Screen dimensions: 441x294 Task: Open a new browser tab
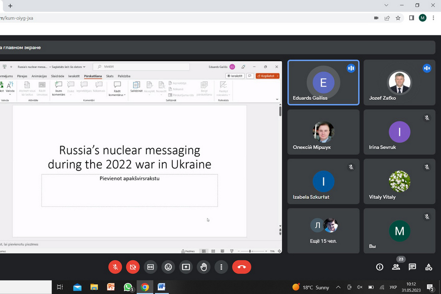pyautogui.click(x=10, y=6)
